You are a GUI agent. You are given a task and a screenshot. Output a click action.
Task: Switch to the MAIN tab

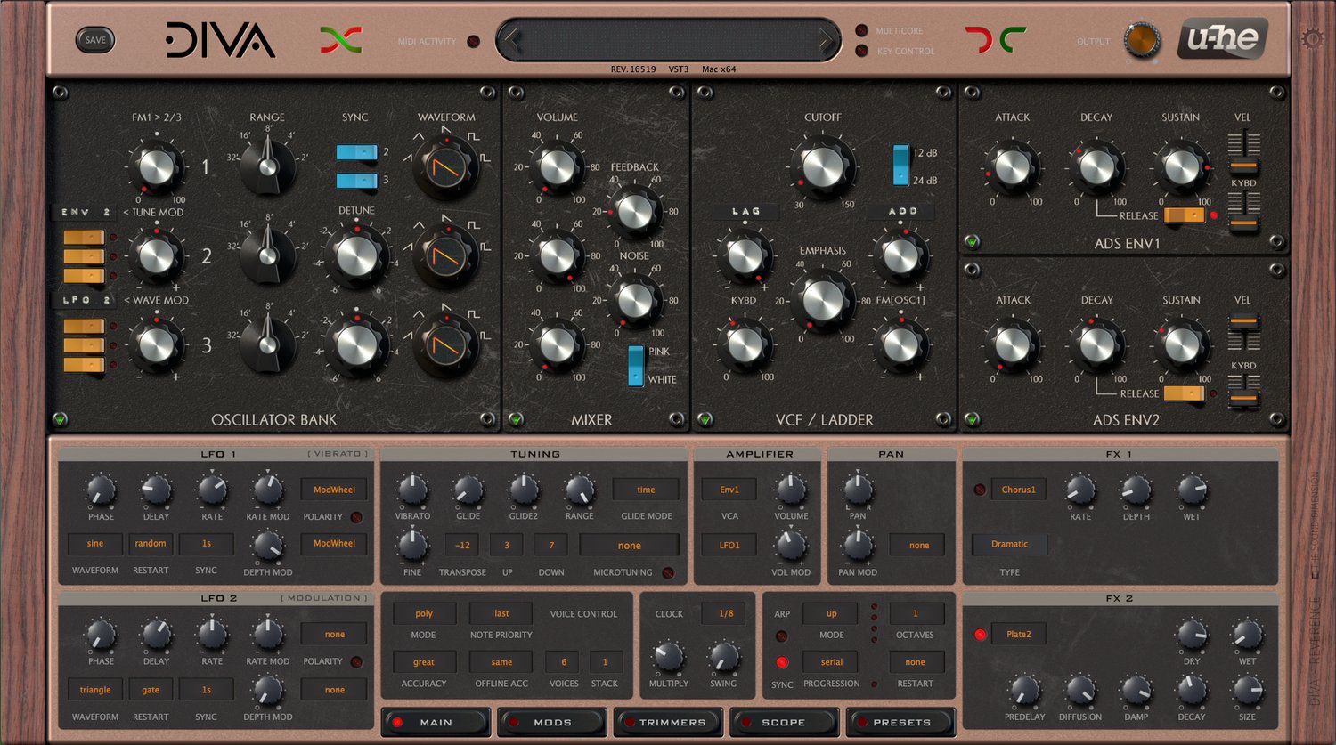coord(436,722)
